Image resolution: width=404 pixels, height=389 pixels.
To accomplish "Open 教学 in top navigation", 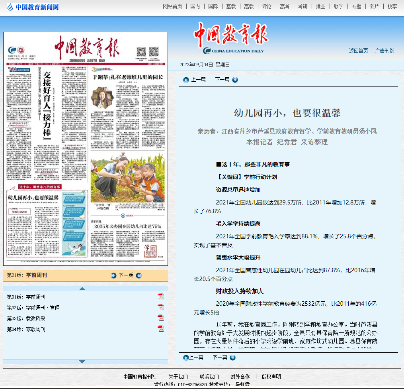I will [339, 6].
